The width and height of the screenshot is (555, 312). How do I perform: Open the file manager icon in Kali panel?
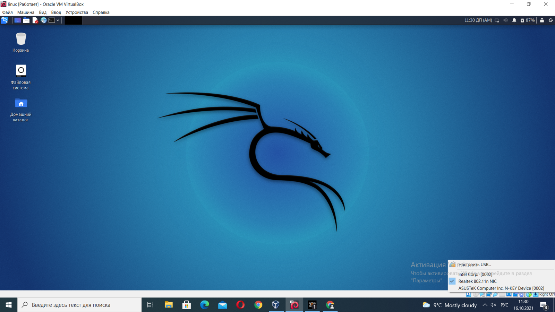point(26,20)
